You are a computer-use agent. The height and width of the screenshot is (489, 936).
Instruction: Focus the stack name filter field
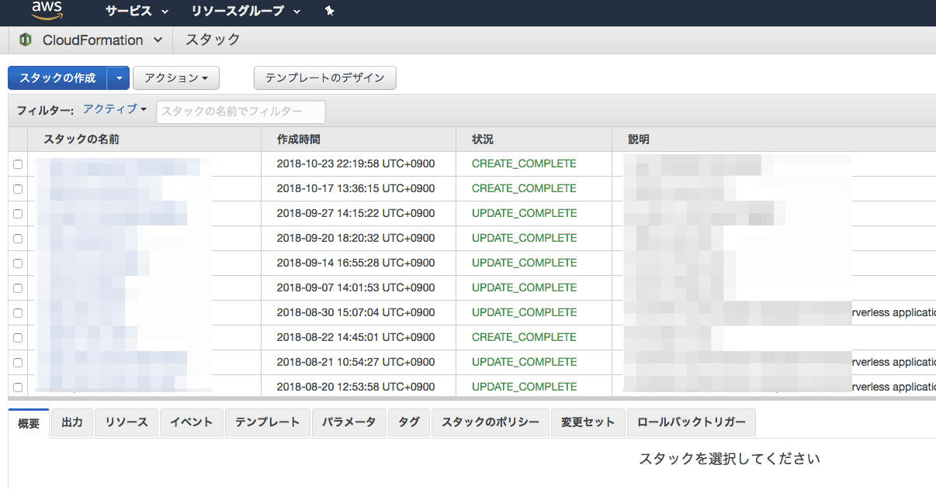point(241,112)
